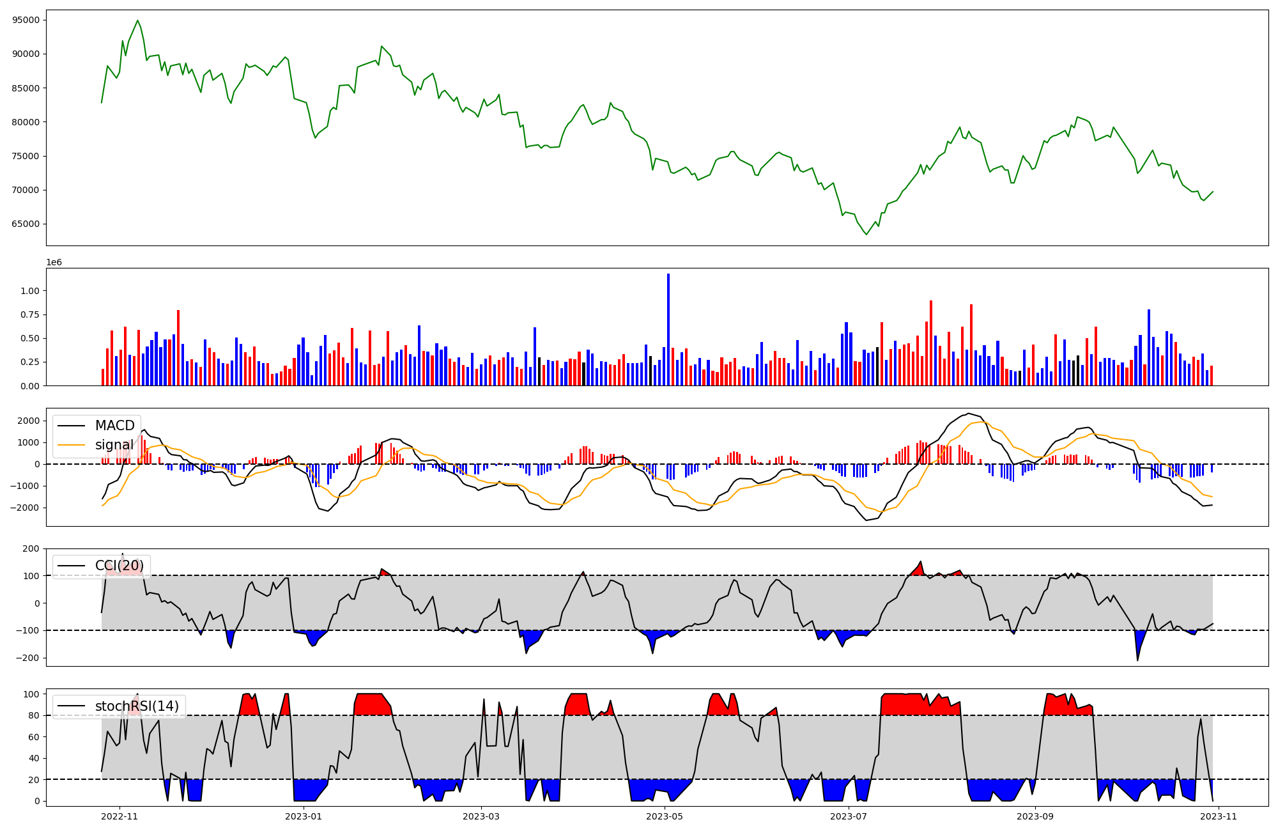Click the lowest trough of green price line
This screenshot has width=1278, height=831.
[x=866, y=235]
